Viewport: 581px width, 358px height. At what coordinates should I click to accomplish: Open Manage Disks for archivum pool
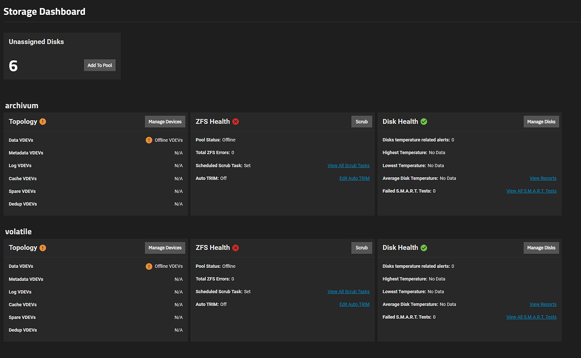[541, 121]
